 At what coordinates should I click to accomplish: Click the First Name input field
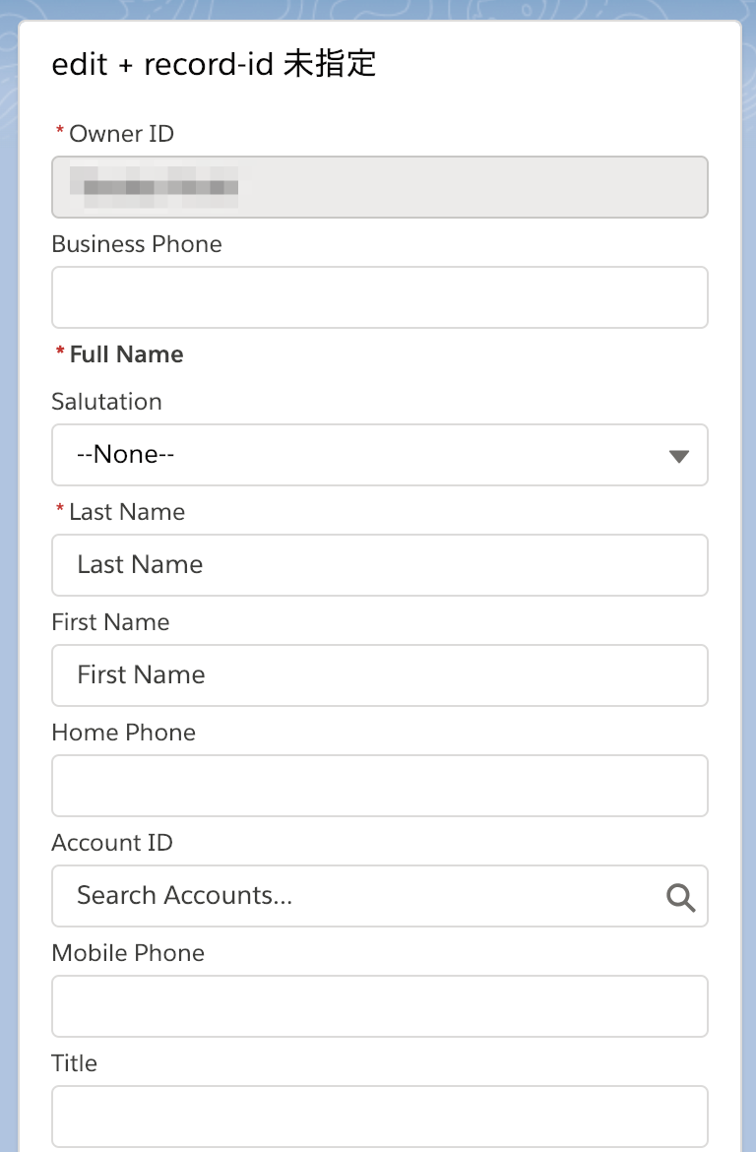point(379,675)
